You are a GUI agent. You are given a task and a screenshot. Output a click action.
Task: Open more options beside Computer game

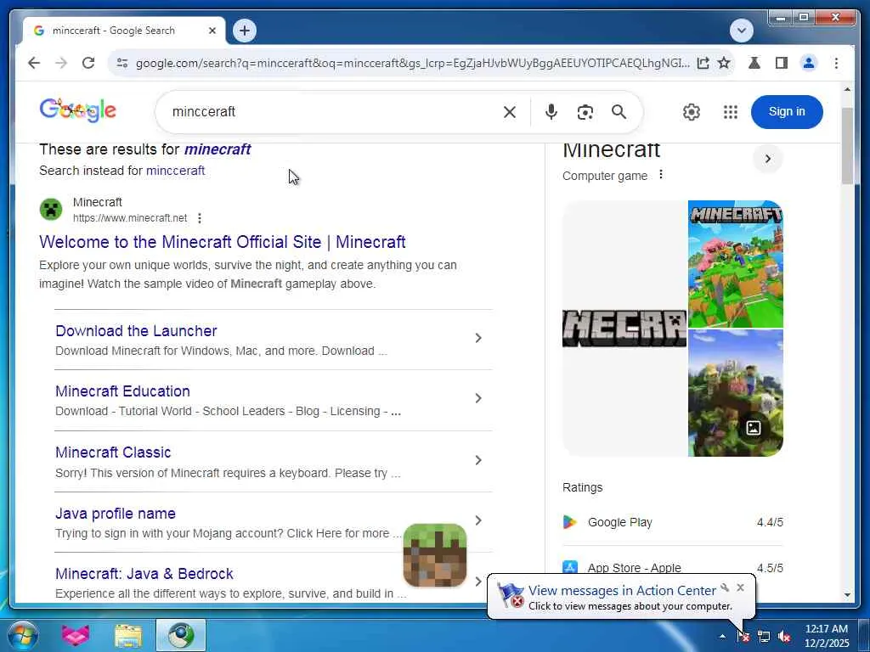660,175
